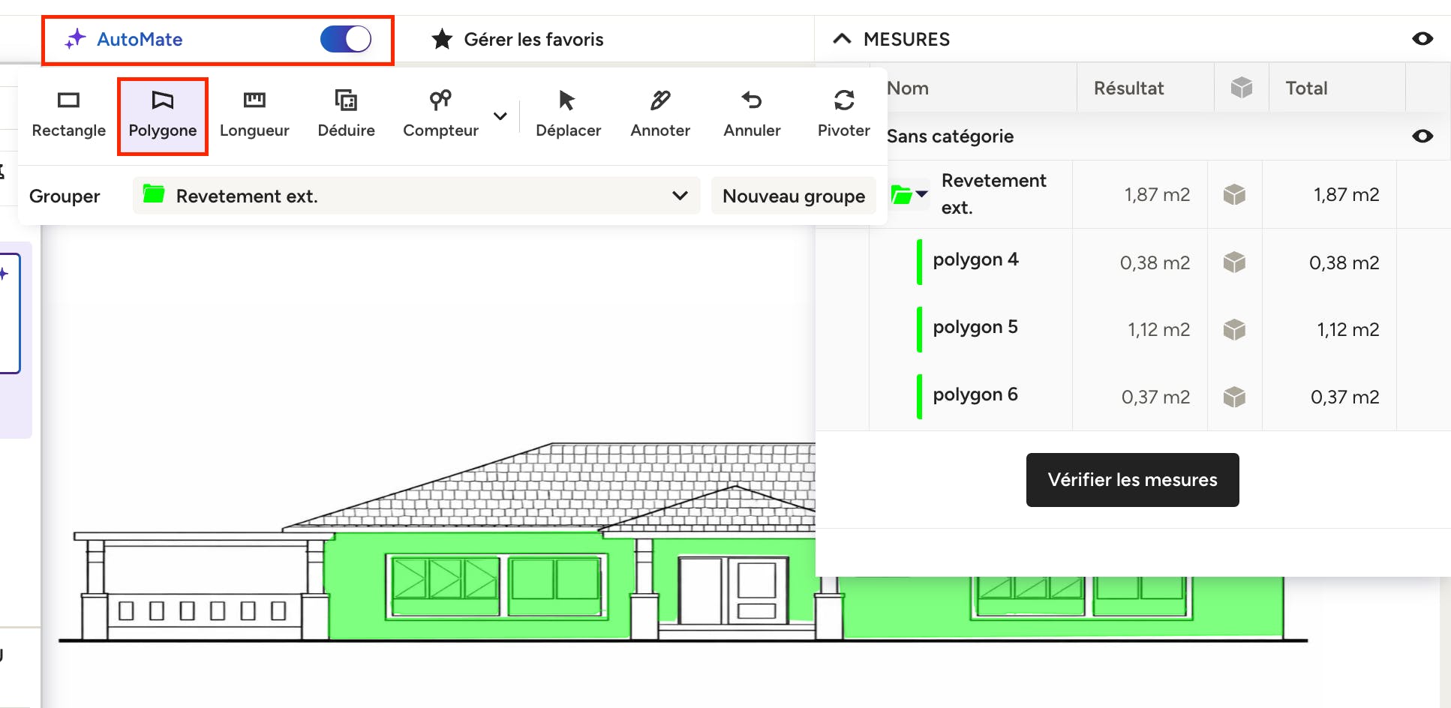Viewport: 1451px width, 708px height.
Task: Select the Polygone tool
Action: click(162, 115)
